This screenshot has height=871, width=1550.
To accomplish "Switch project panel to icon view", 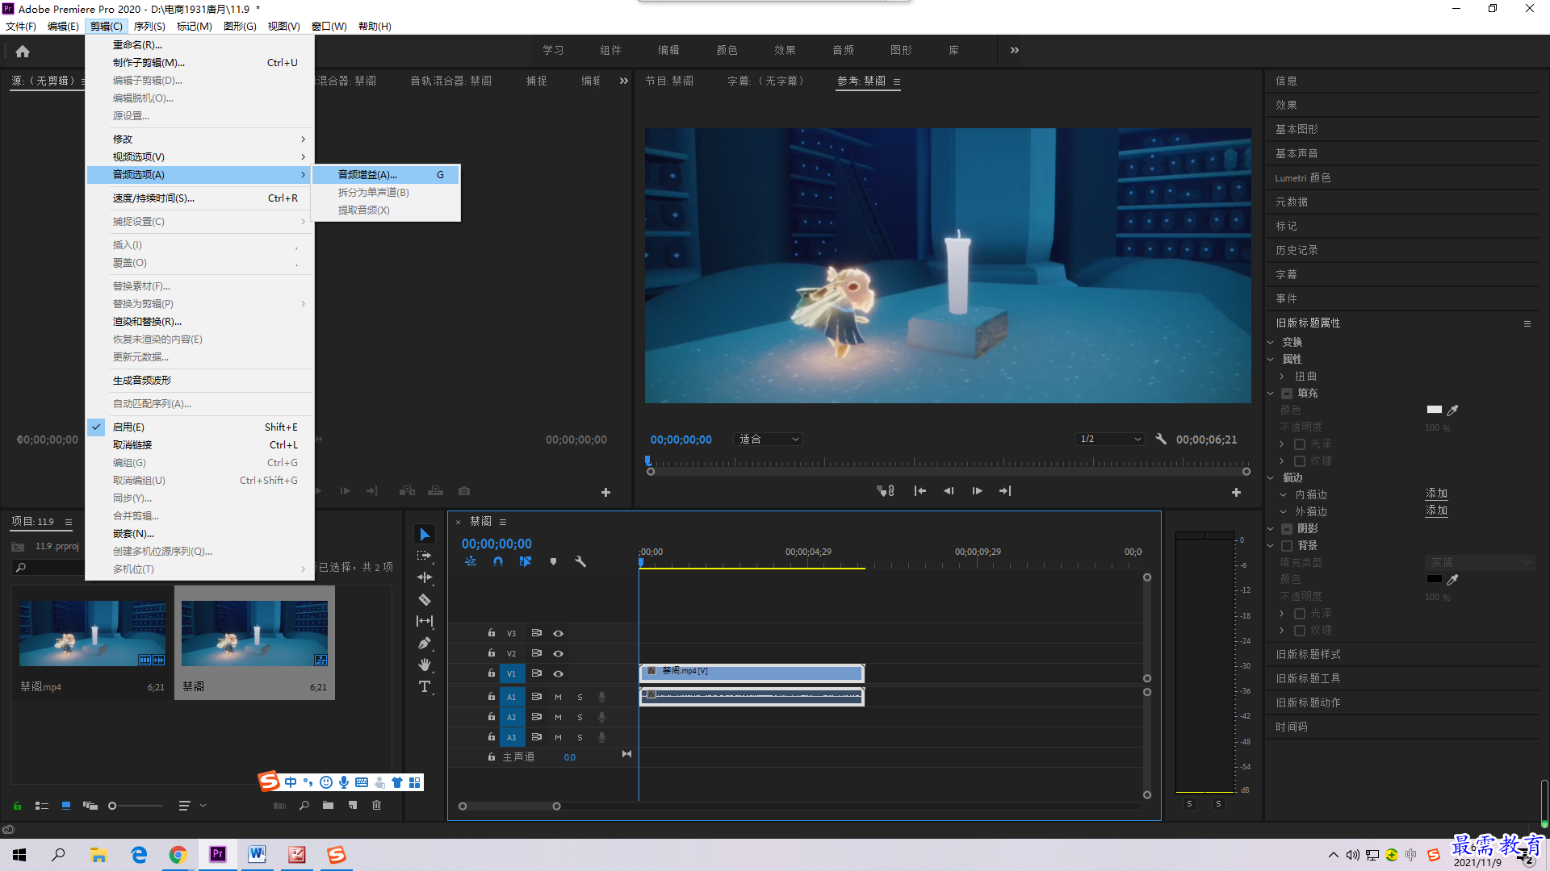I will pyautogui.click(x=66, y=805).
